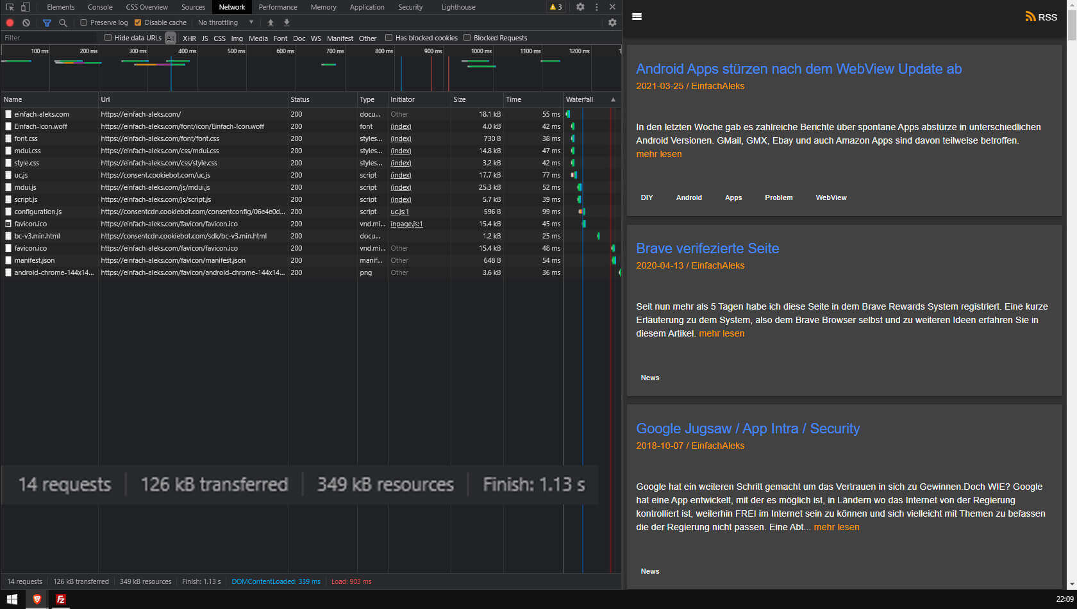The width and height of the screenshot is (1077, 609).
Task: Open DevTools settings gear in top bar
Action: tap(580, 7)
